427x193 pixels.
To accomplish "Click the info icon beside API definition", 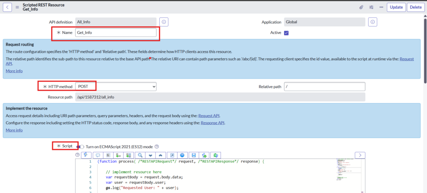I will (x=164, y=22).
